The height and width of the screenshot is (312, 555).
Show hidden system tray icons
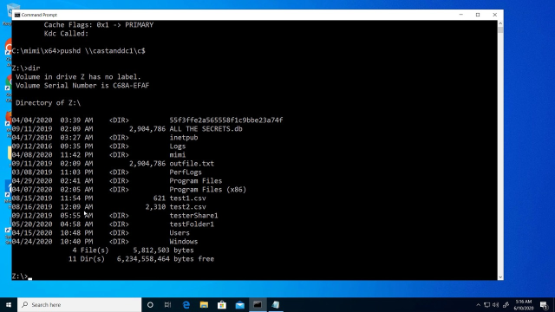478,305
